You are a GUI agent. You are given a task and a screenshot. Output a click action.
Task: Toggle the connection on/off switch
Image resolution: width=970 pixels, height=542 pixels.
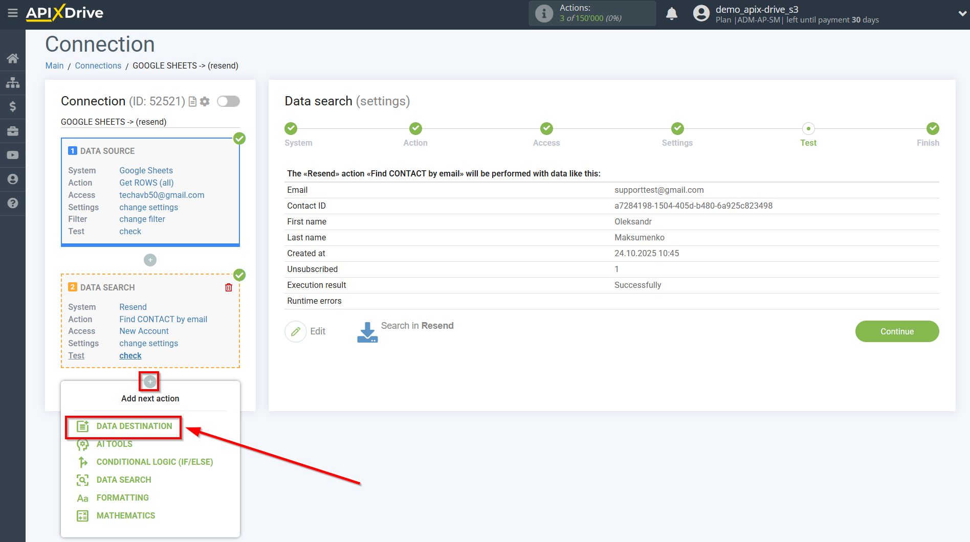pyautogui.click(x=228, y=101)
